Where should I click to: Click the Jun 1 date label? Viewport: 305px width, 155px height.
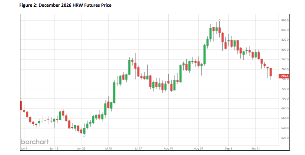pyautogui.click(x=23, y=149)
